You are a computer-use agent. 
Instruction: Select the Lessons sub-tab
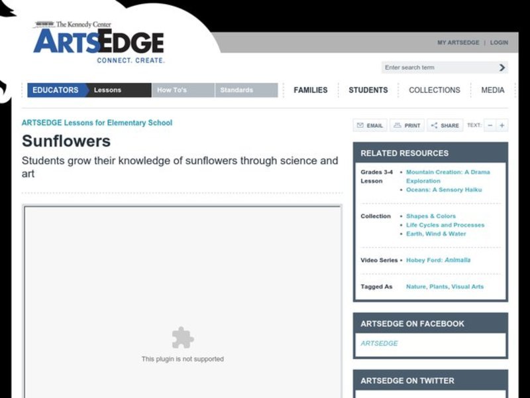tap(107, 90)
